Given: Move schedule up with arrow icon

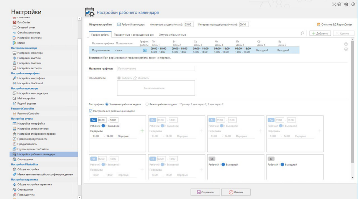Looking at the screenshot, I should (x=346, y=44).
